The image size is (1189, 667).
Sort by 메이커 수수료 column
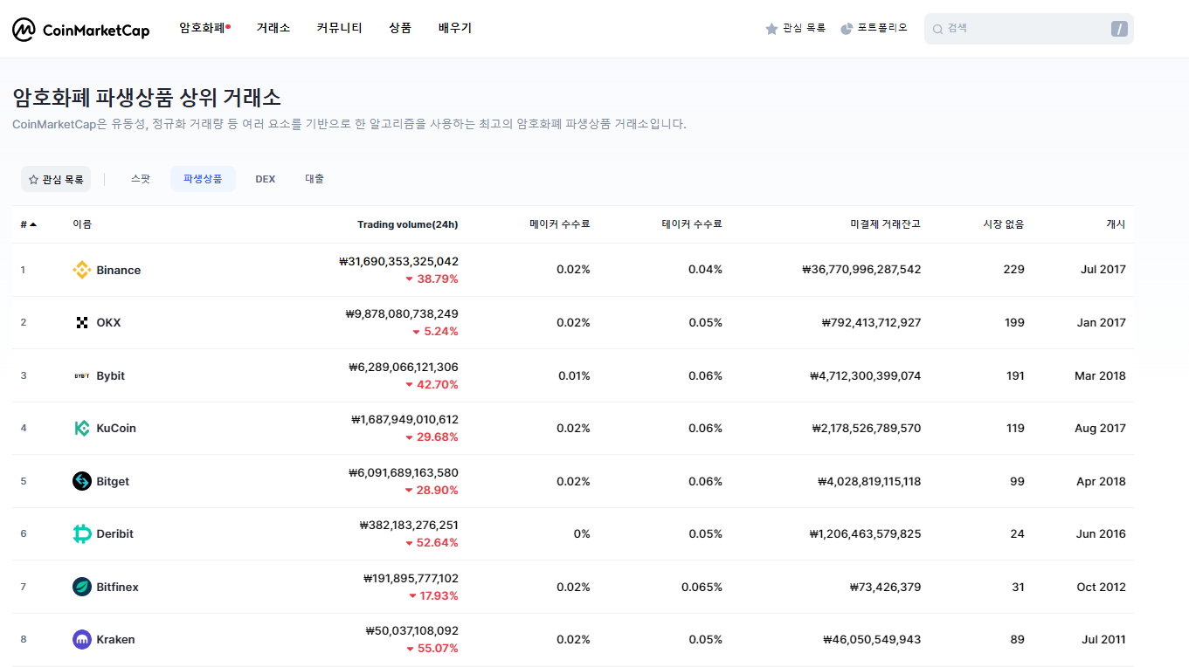(x=559, y=224)
